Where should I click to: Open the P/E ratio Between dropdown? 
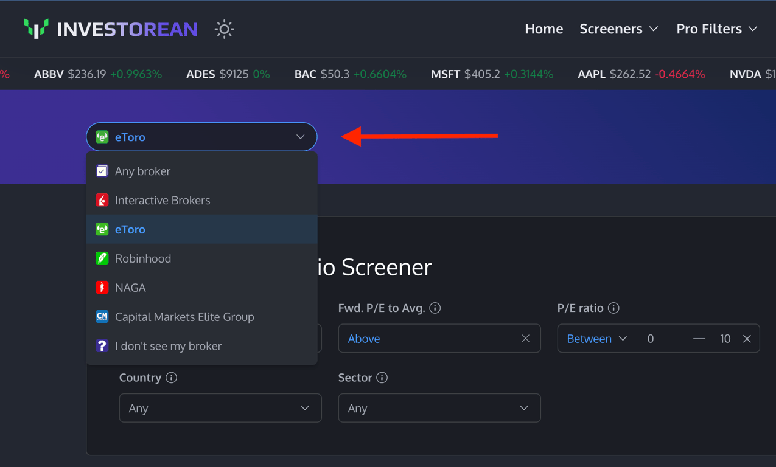click(x=596, y=339)
